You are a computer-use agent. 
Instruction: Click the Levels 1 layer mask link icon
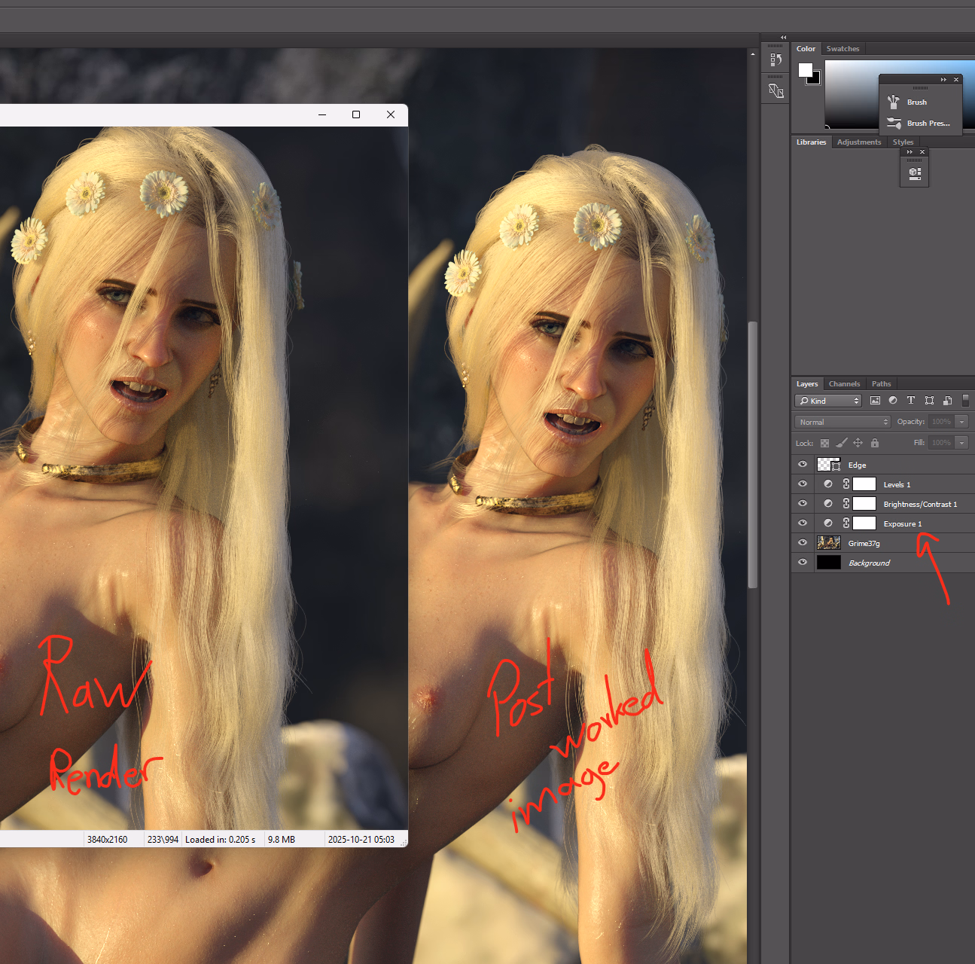846,484
